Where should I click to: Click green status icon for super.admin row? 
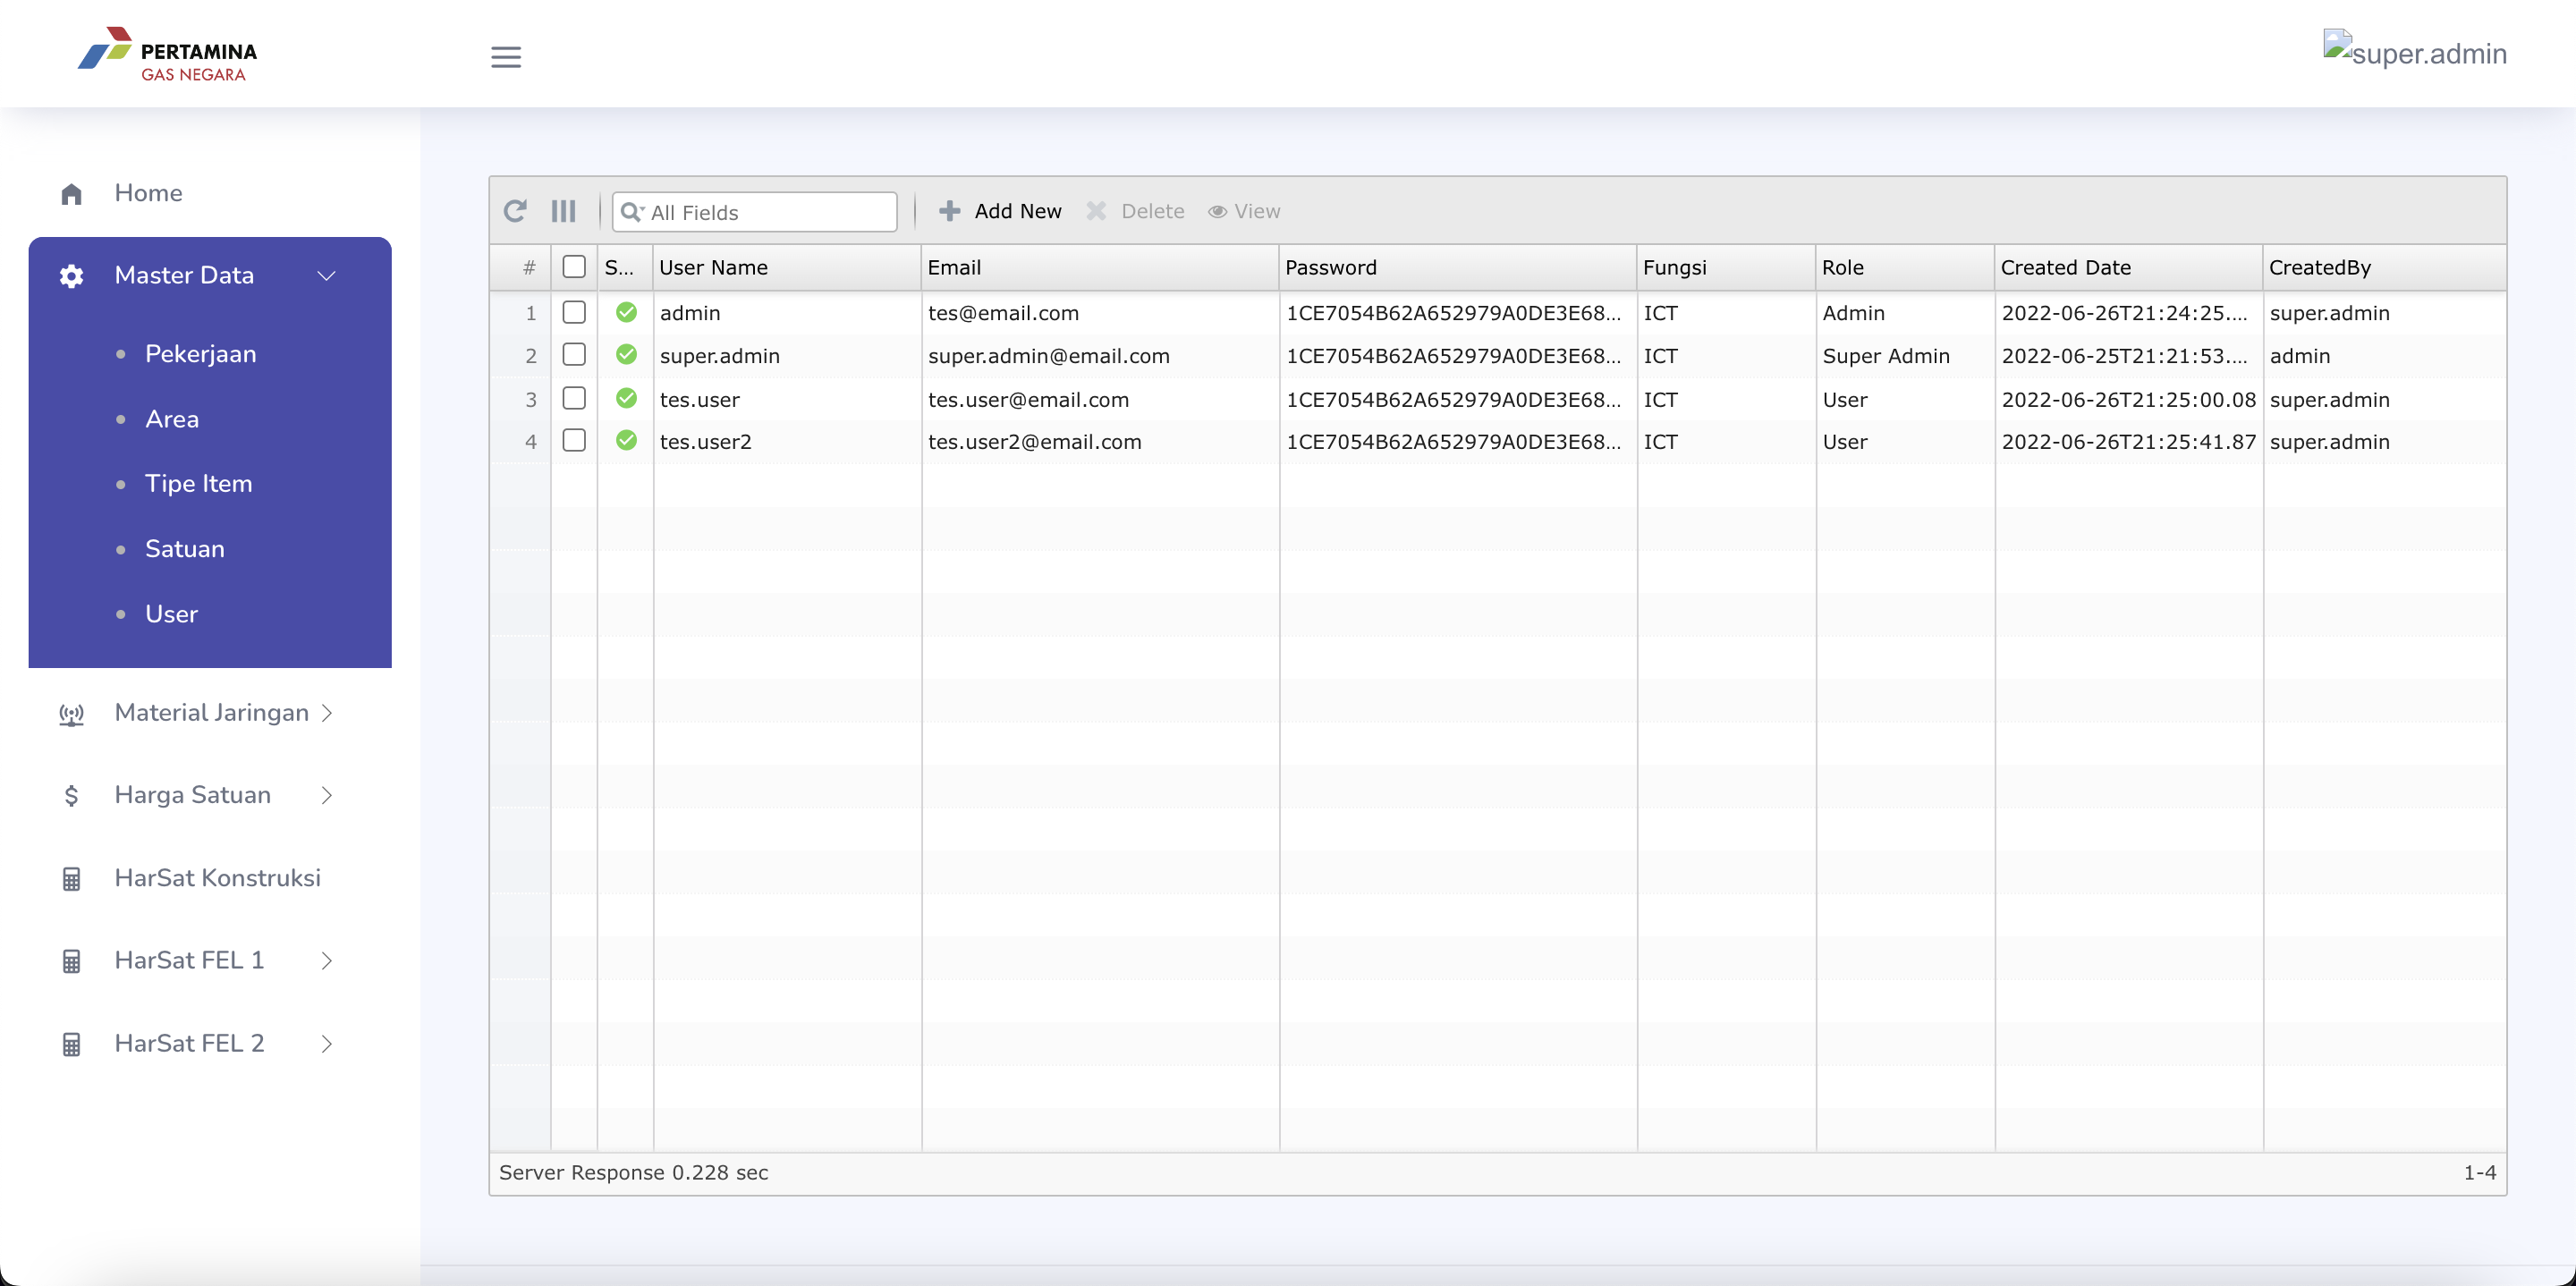coord(626,354)
